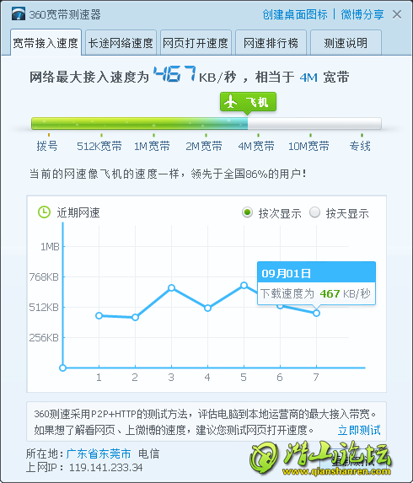Click chart data point for test 4

click(x=207, y=308)
